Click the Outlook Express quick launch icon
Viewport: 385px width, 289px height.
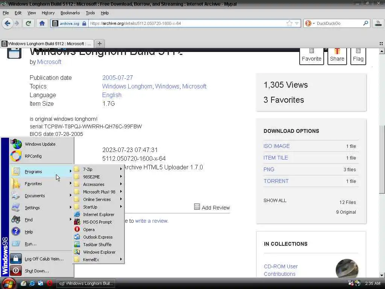(41, 283)
